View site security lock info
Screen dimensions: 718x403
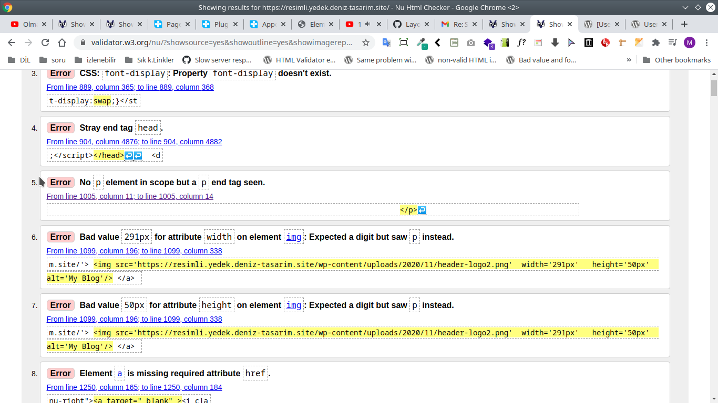83,43
